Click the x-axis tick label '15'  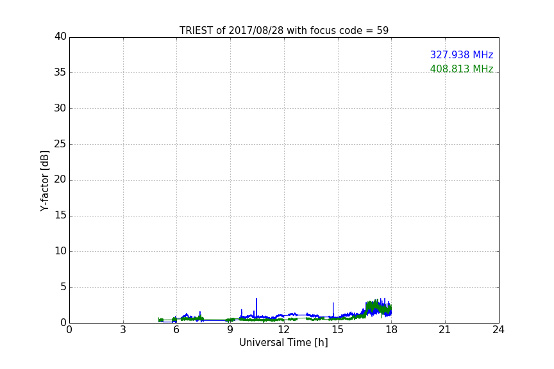coord(338,330)
